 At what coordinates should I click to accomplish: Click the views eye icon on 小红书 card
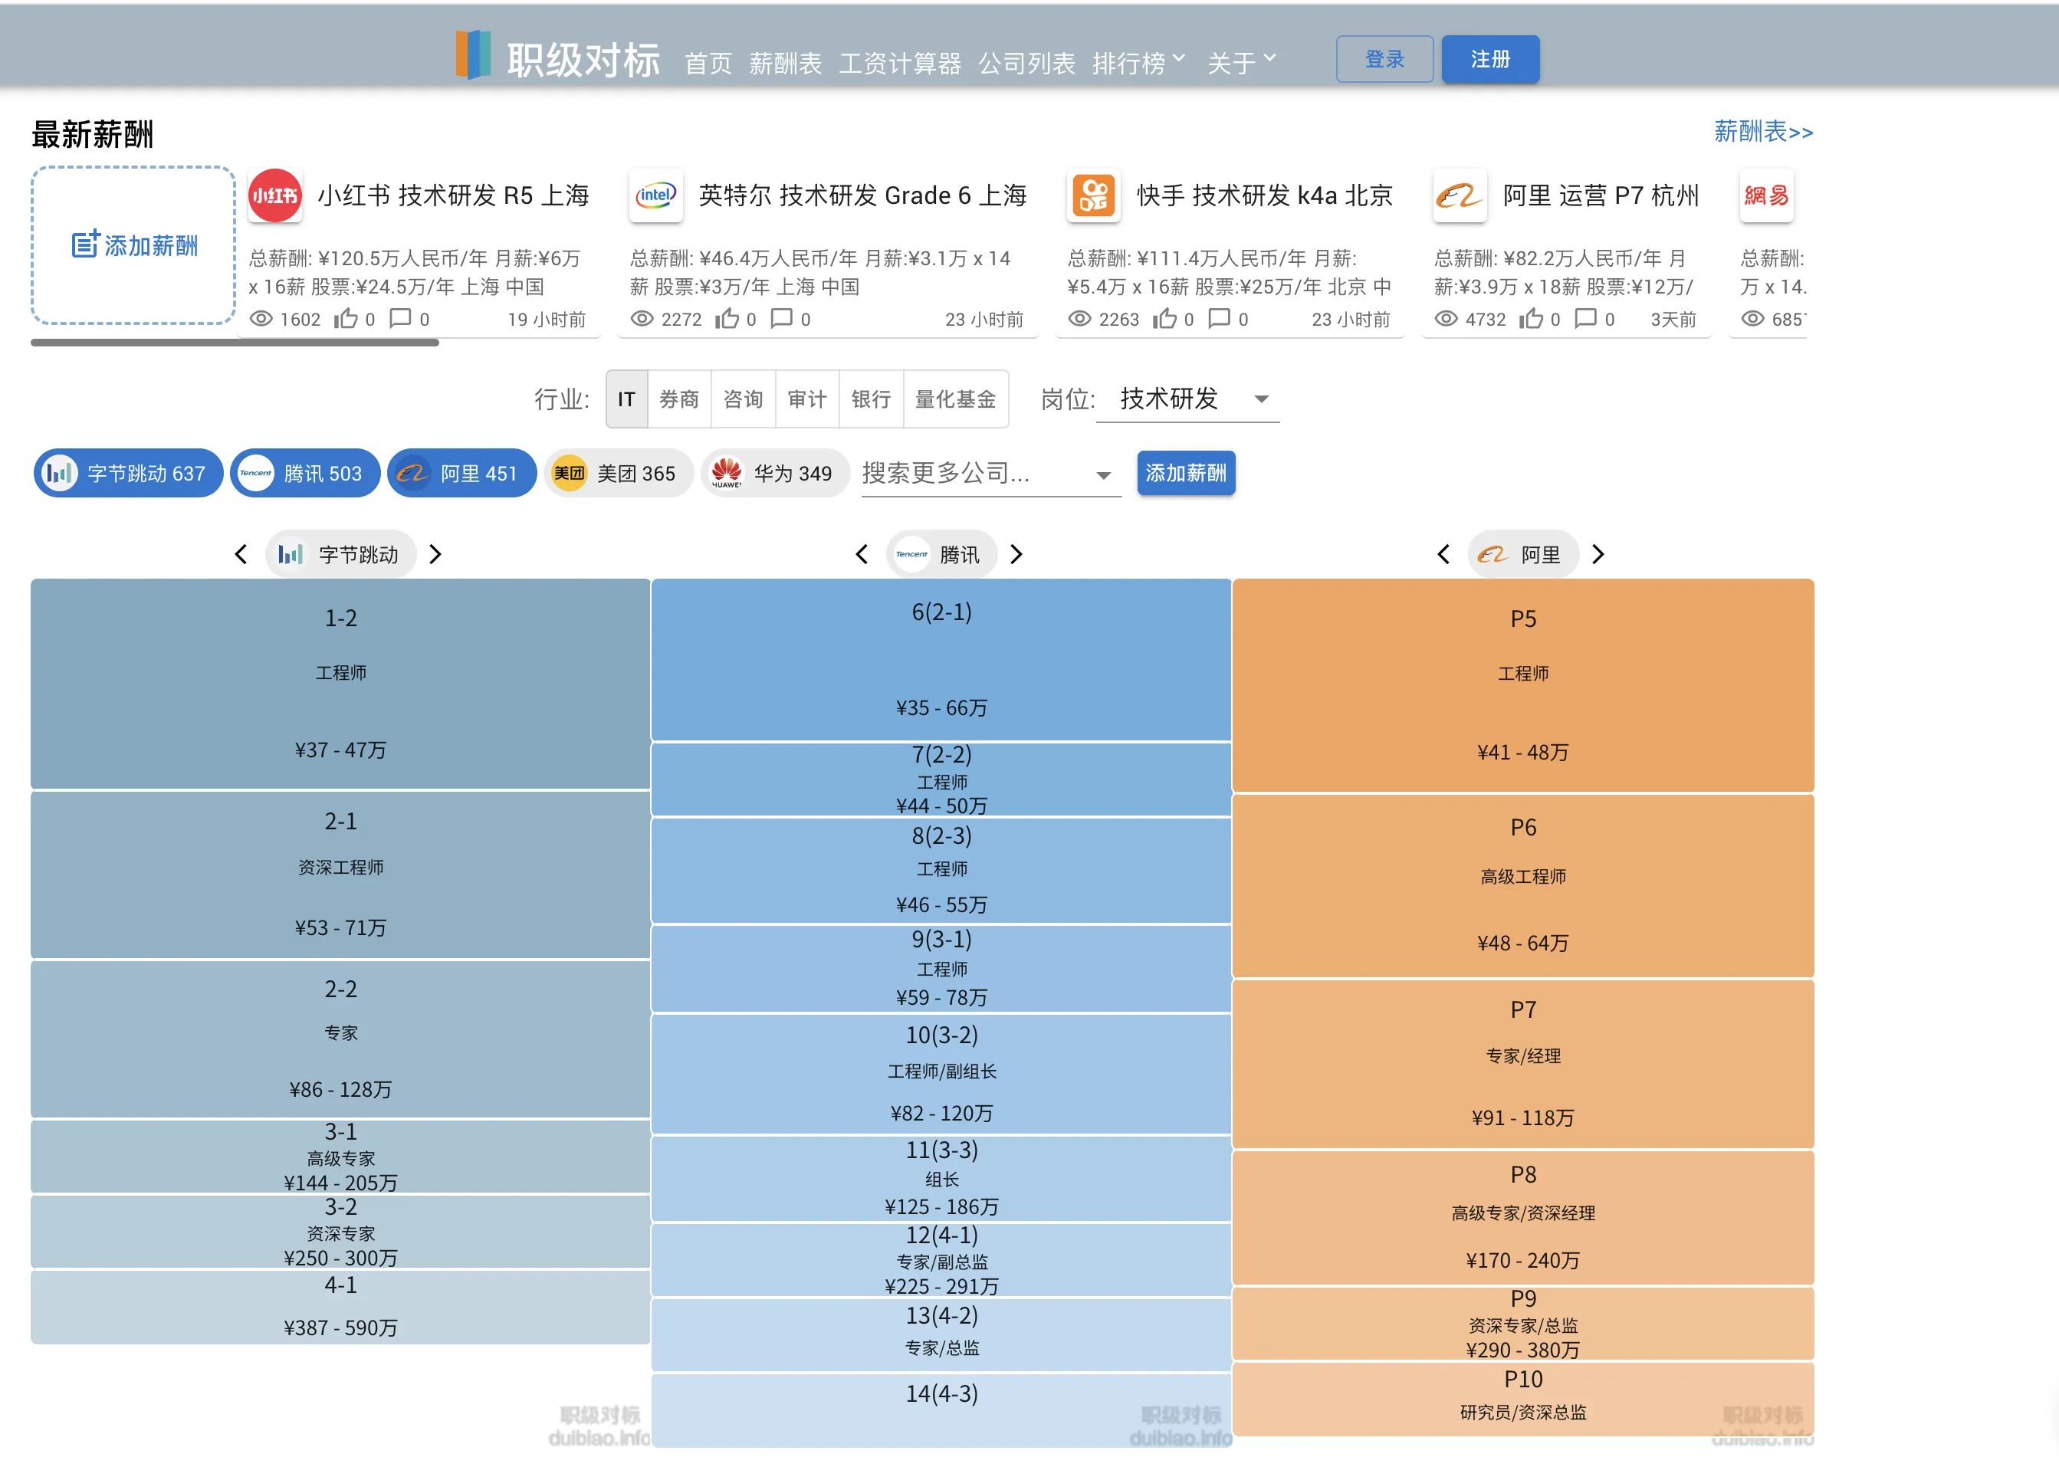click(261, 319)
